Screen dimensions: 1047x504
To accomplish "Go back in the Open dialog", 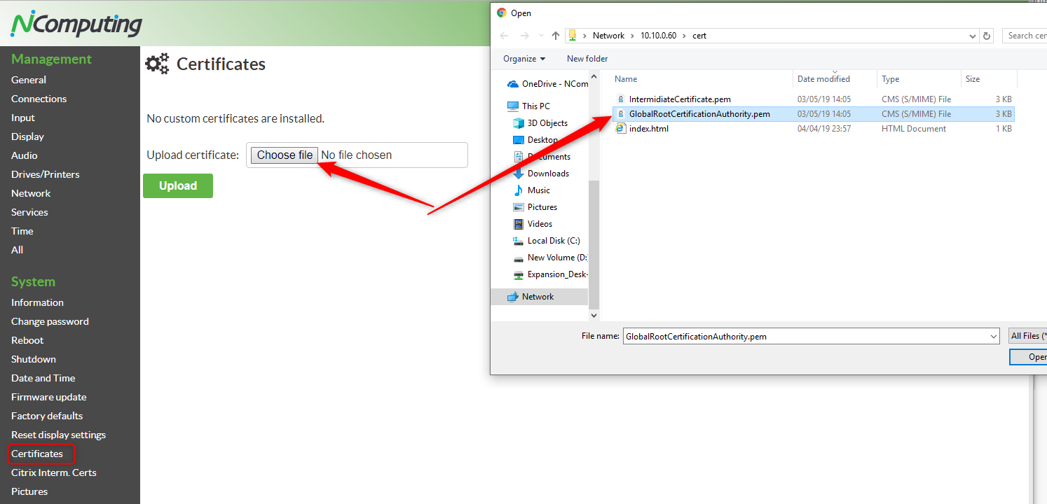I will click(504, 36).
